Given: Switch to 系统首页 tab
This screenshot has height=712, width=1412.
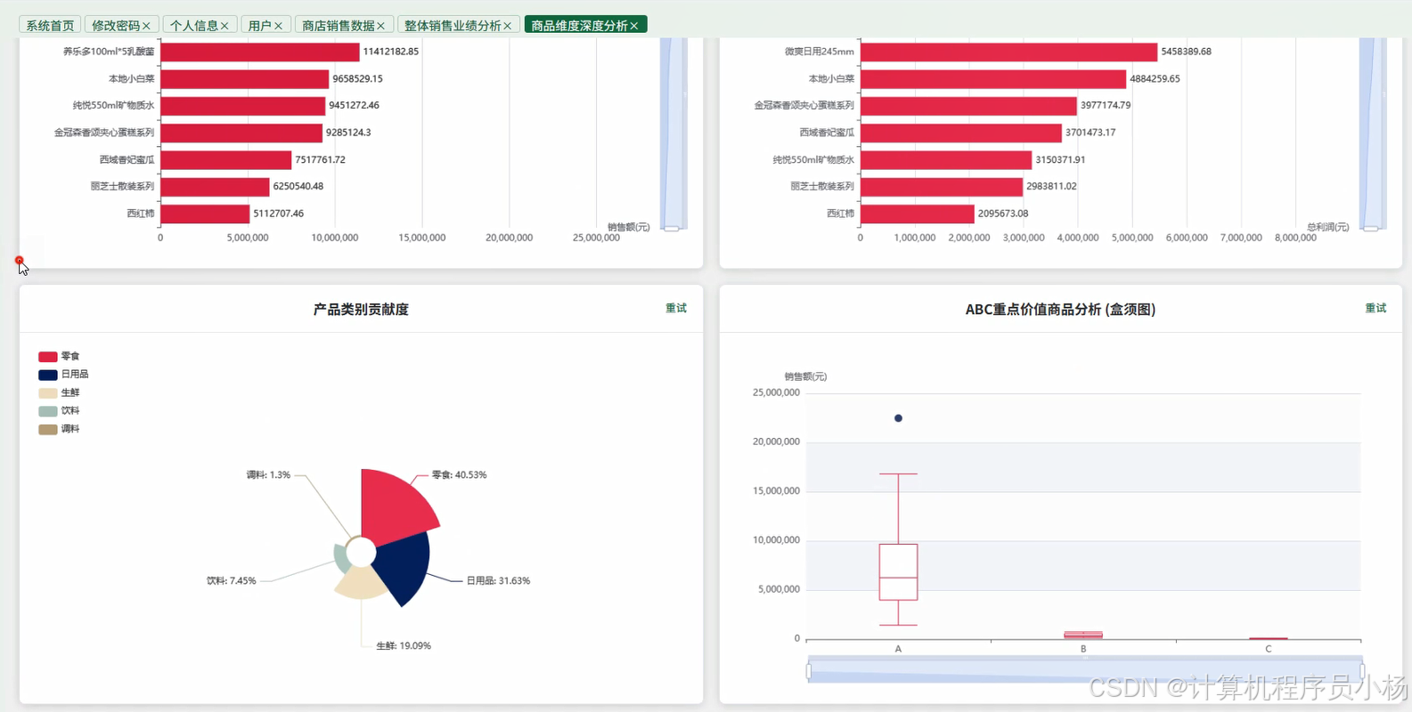Looking at the screenshot, I should coord(50,26).
